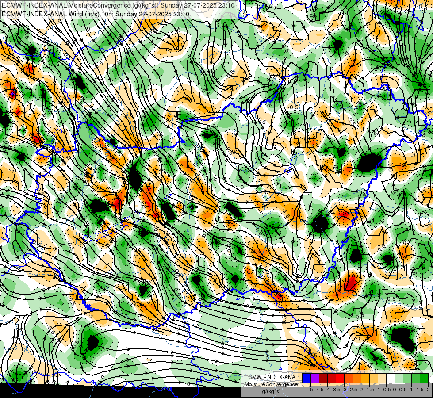Click the blue legend swatch below -5
Screen dimensions: 433x398
(x=307, y=378)
